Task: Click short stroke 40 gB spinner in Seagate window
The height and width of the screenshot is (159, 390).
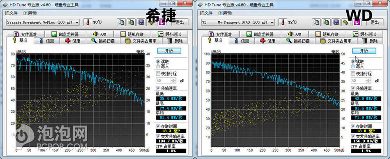Action: coord(166,80)
